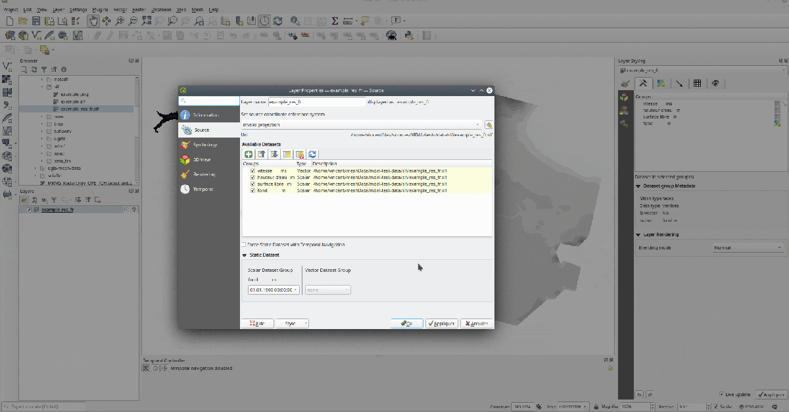Click the Information section icon
Image resolution: width=789 pixels, height=412 pixels.
click(x=185, y=115)
